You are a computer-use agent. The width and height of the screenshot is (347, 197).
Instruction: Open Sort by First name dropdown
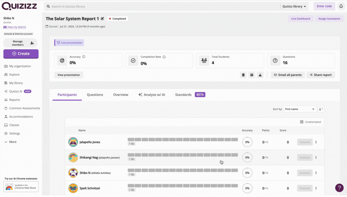point(299,109)
